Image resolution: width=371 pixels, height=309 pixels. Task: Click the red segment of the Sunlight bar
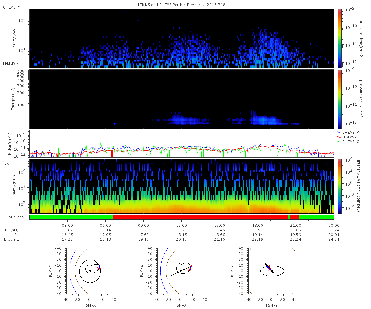pyautogui.click(x=201, y=217)
